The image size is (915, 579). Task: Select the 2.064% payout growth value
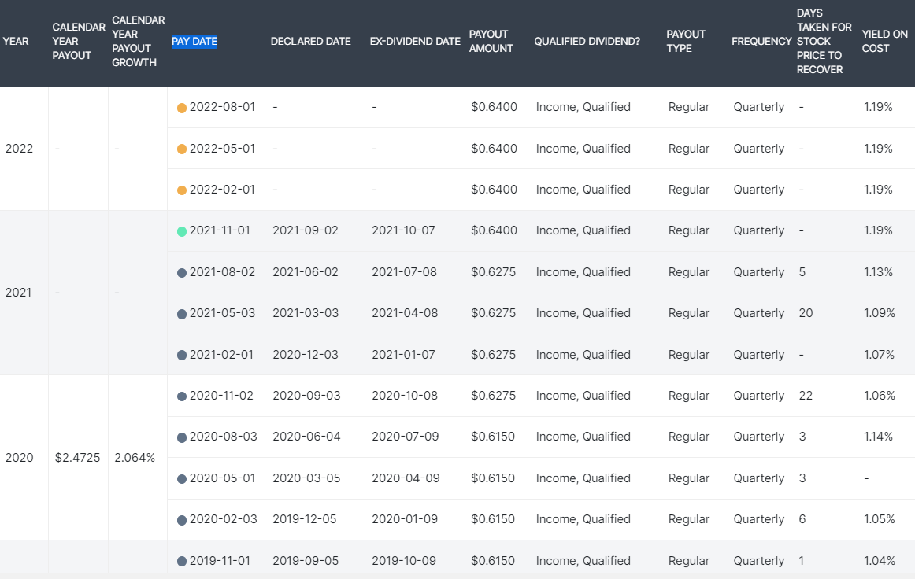[x=135, y=458]
